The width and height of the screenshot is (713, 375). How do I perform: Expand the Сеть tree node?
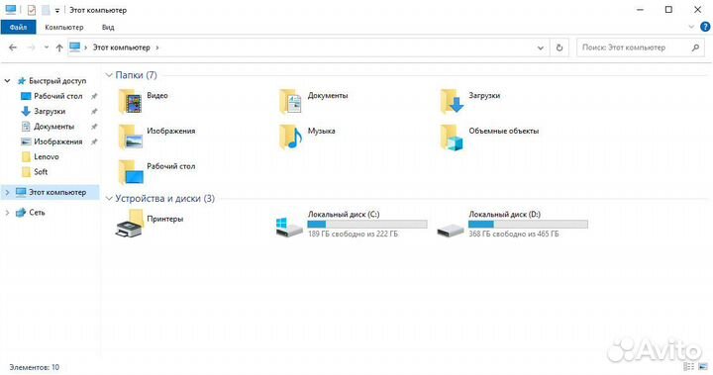click(x=7, y=213)
